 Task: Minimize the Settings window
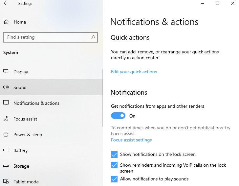point(203,3)
